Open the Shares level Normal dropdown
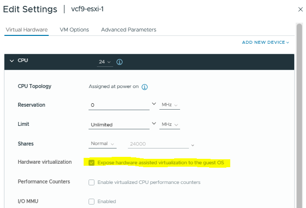 point(102,144)
